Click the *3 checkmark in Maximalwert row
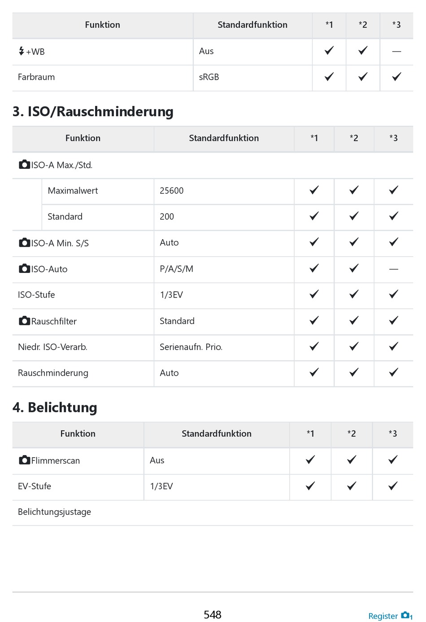426x622 pixels. pos(394,190)
